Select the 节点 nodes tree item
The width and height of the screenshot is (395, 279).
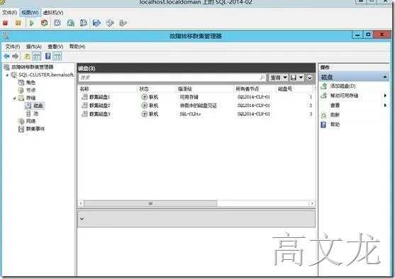coord(30,90)
